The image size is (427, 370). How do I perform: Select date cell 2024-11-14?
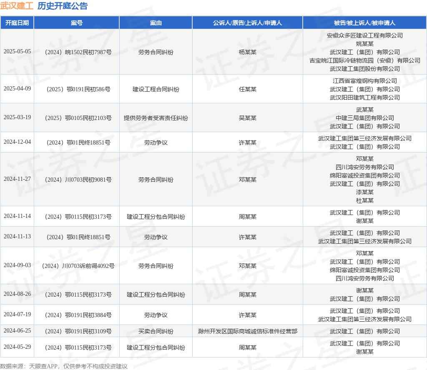[17, 216]
